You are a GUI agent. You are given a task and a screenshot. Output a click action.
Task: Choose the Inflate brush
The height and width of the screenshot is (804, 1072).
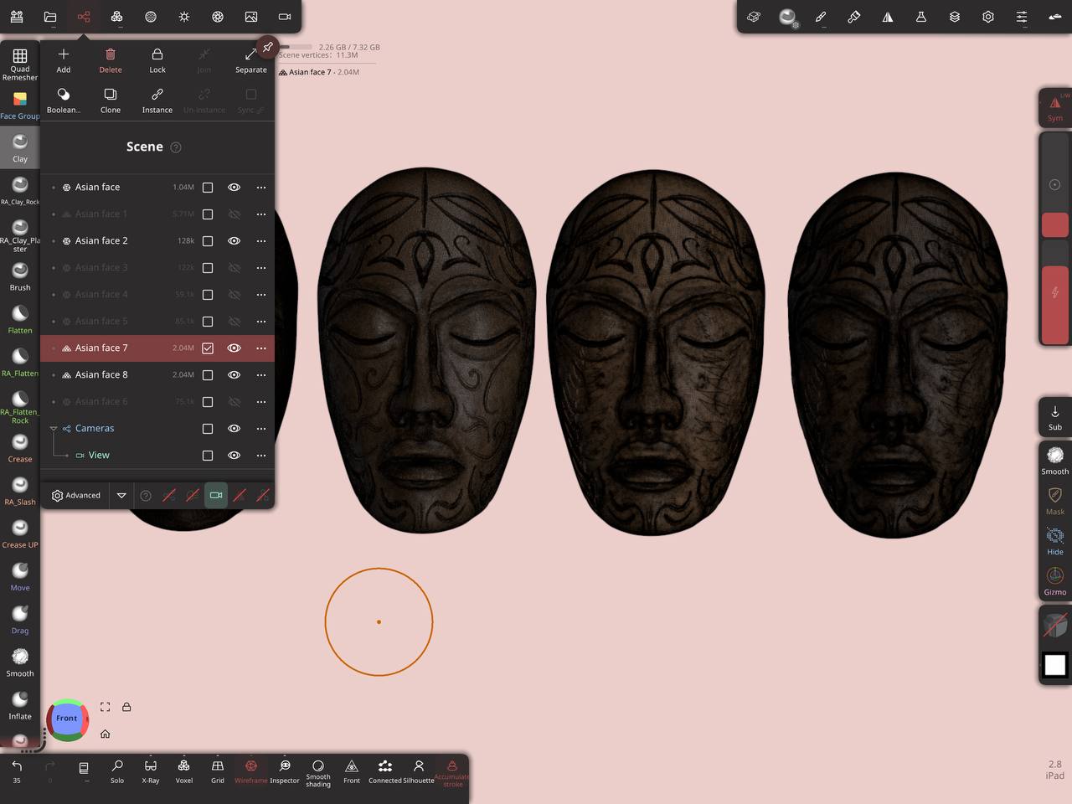(x=20, y=704)
